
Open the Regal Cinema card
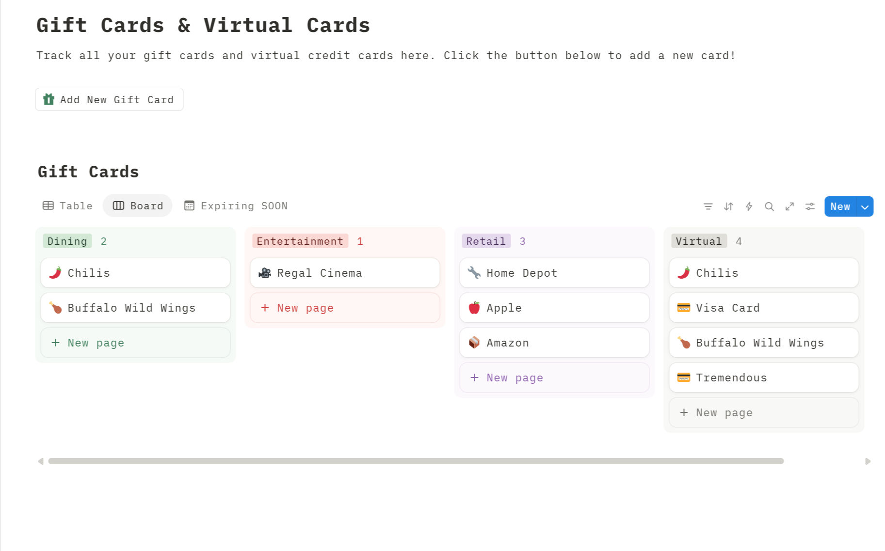pyautogui.click(x=345, y=273)
